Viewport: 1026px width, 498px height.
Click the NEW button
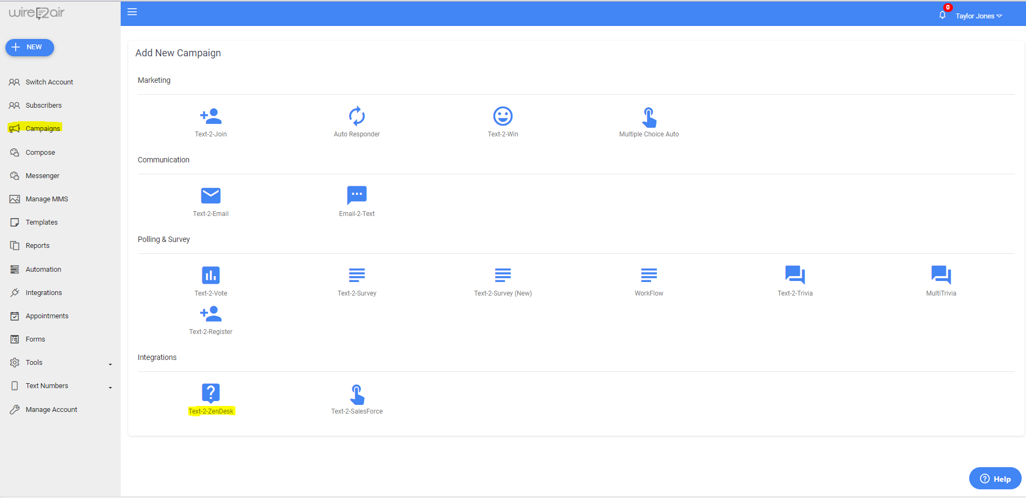(30, 47)
